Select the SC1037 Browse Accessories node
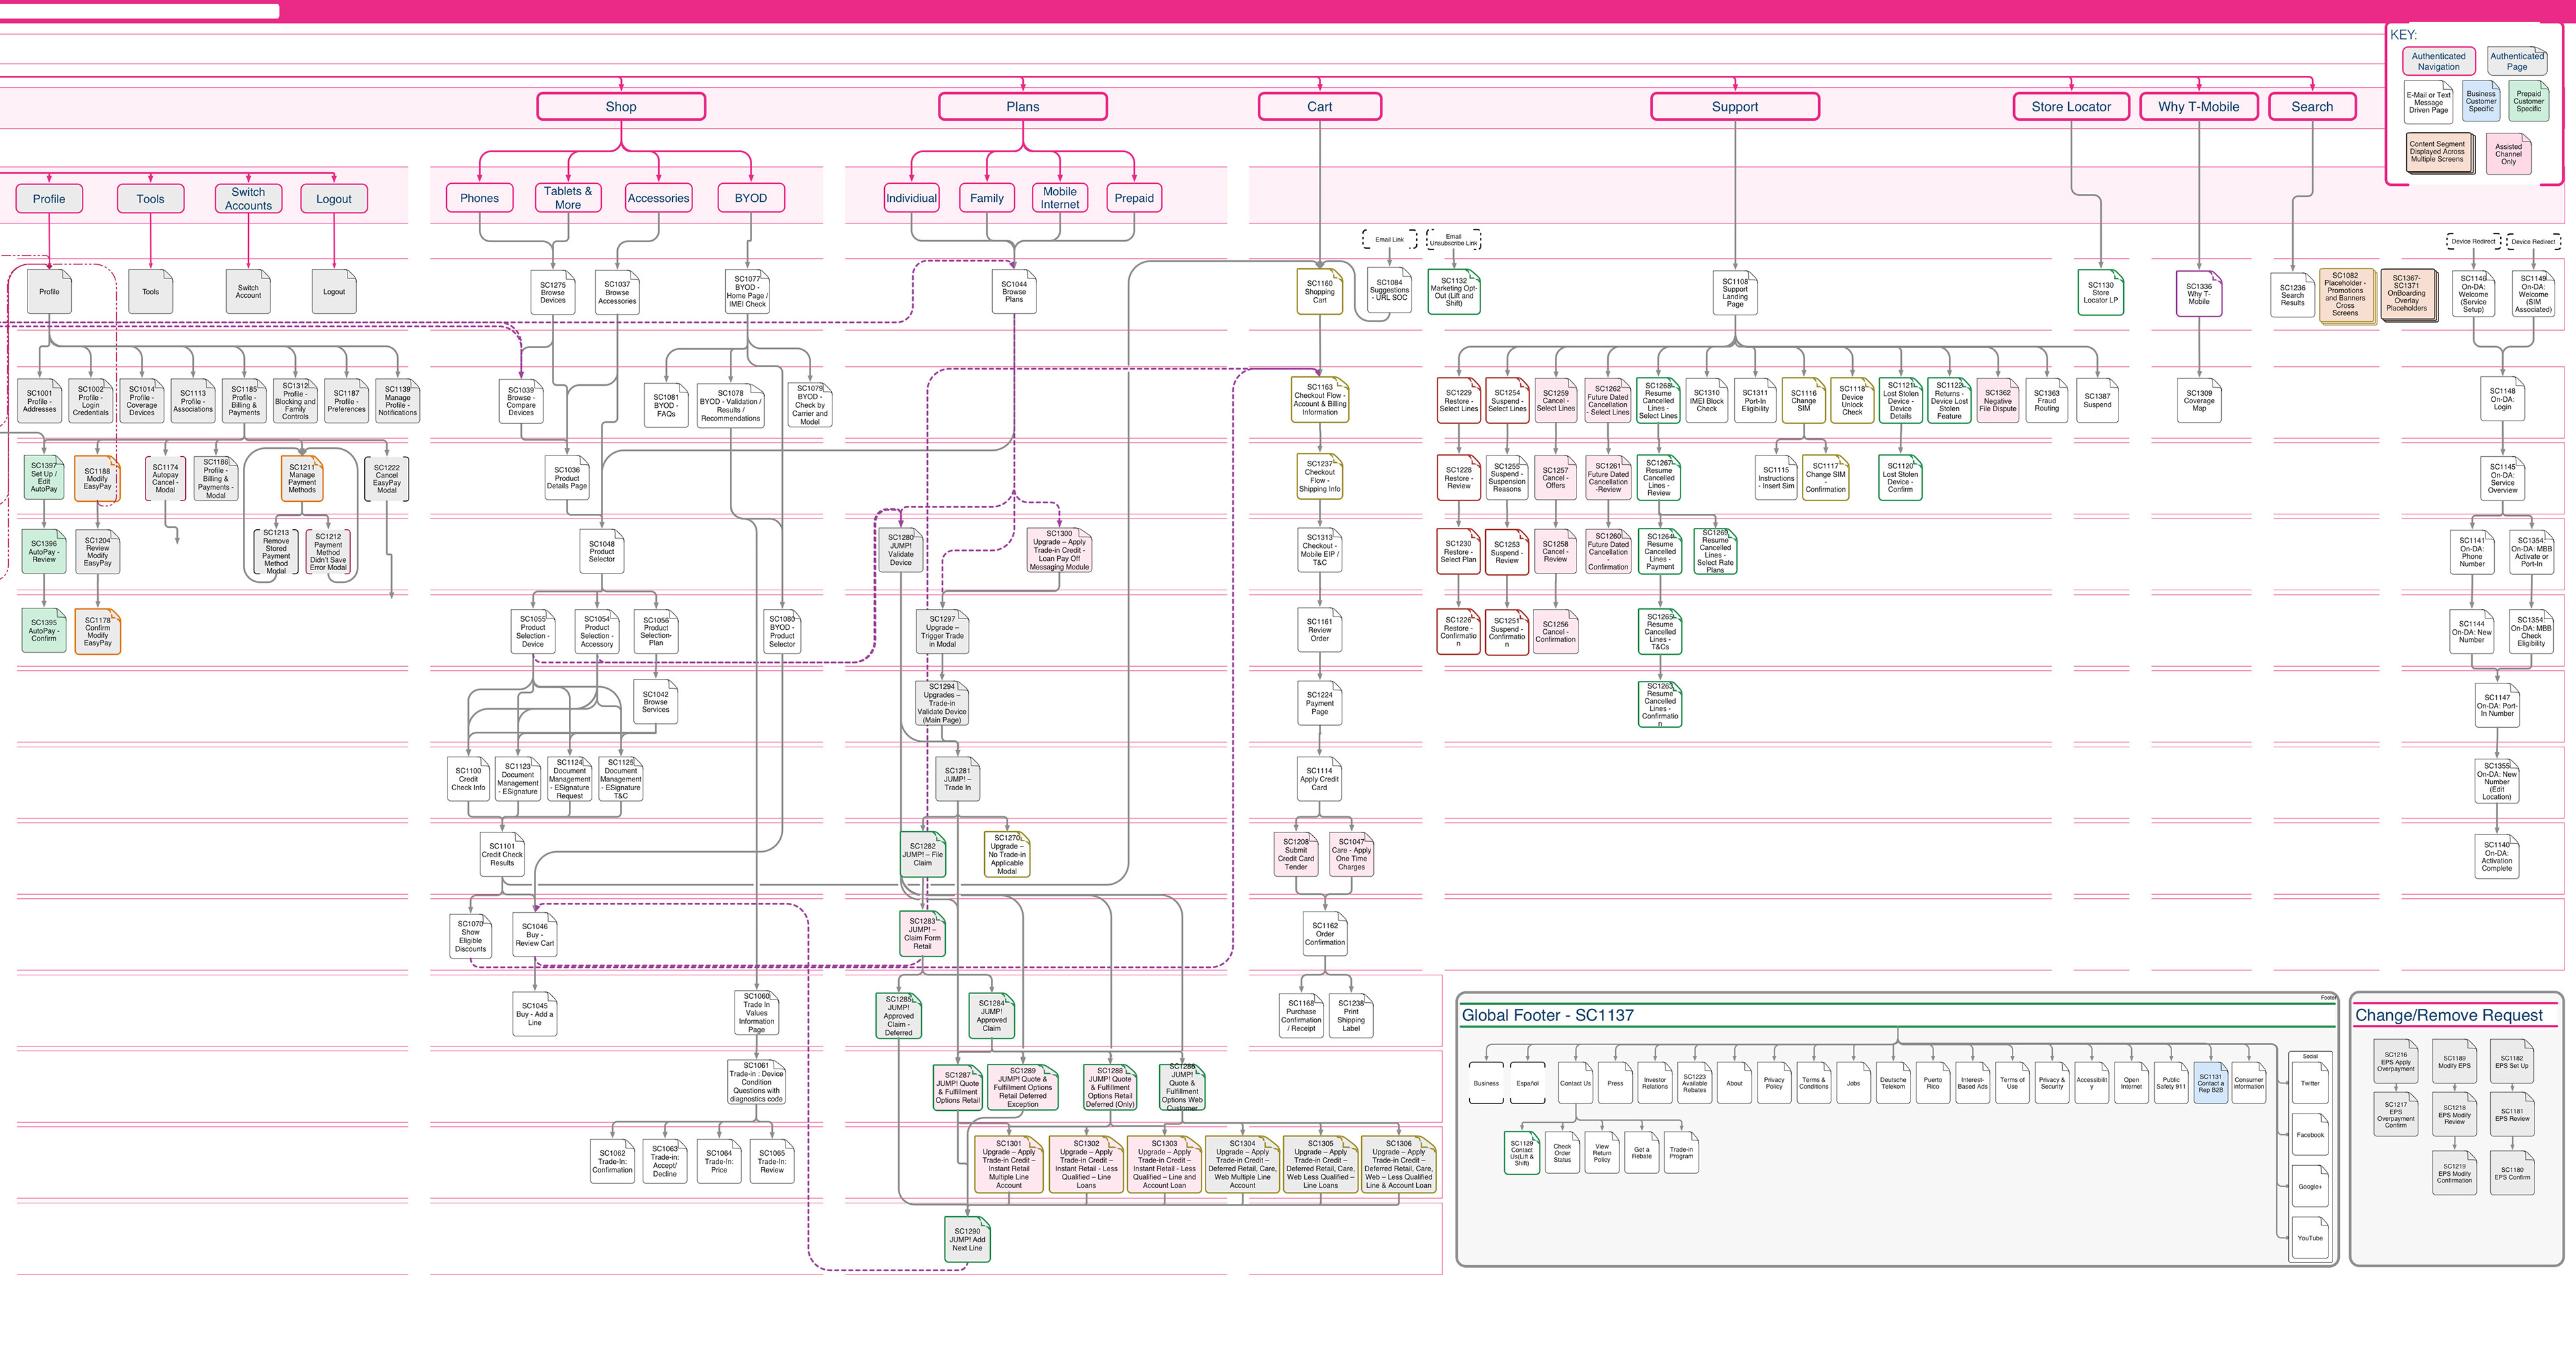This screenshot has width=2576, height=1355. [x=617, y=292]
